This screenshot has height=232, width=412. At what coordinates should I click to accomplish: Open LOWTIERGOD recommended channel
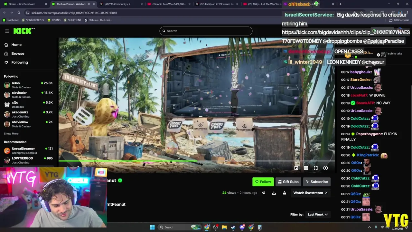coord(28,160)
